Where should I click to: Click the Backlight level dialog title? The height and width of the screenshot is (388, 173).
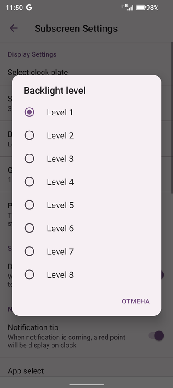click(55, 91)
